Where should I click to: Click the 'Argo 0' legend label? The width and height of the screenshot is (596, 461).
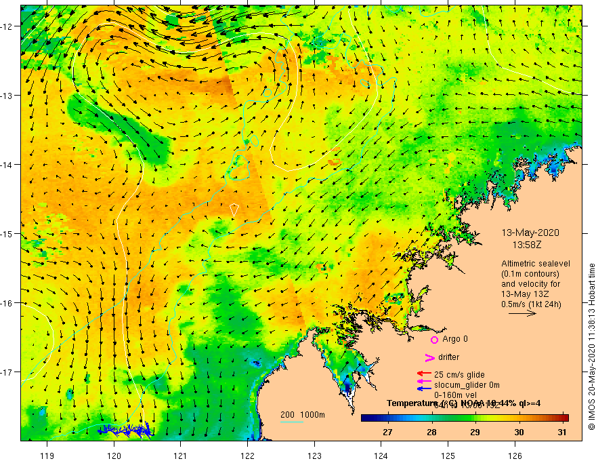click(x=455, y=339)
